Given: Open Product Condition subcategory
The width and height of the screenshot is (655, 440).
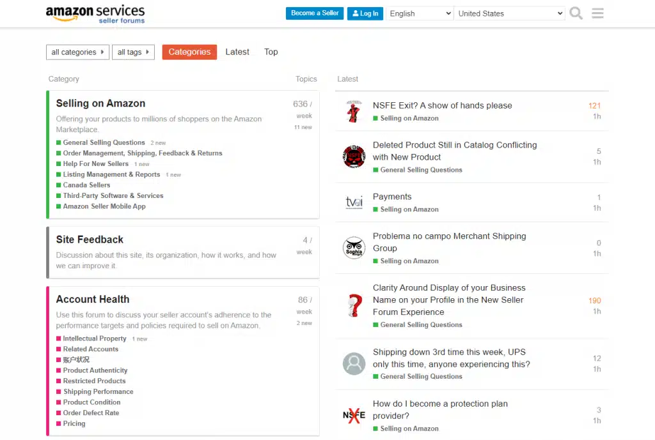Looking at the screenshot, I should (92, 402).
